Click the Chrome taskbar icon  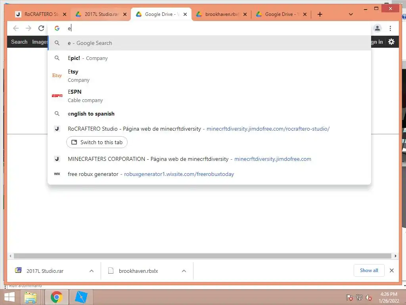[x=57, y=297]
